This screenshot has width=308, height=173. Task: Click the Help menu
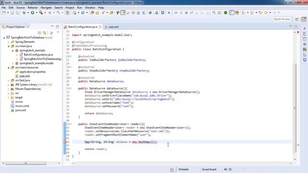[x=101, y=8]
